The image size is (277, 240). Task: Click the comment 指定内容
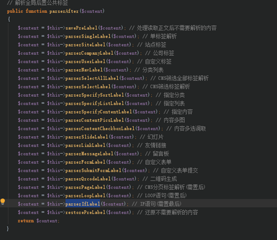pyautogui.click(x=182, y=112)
